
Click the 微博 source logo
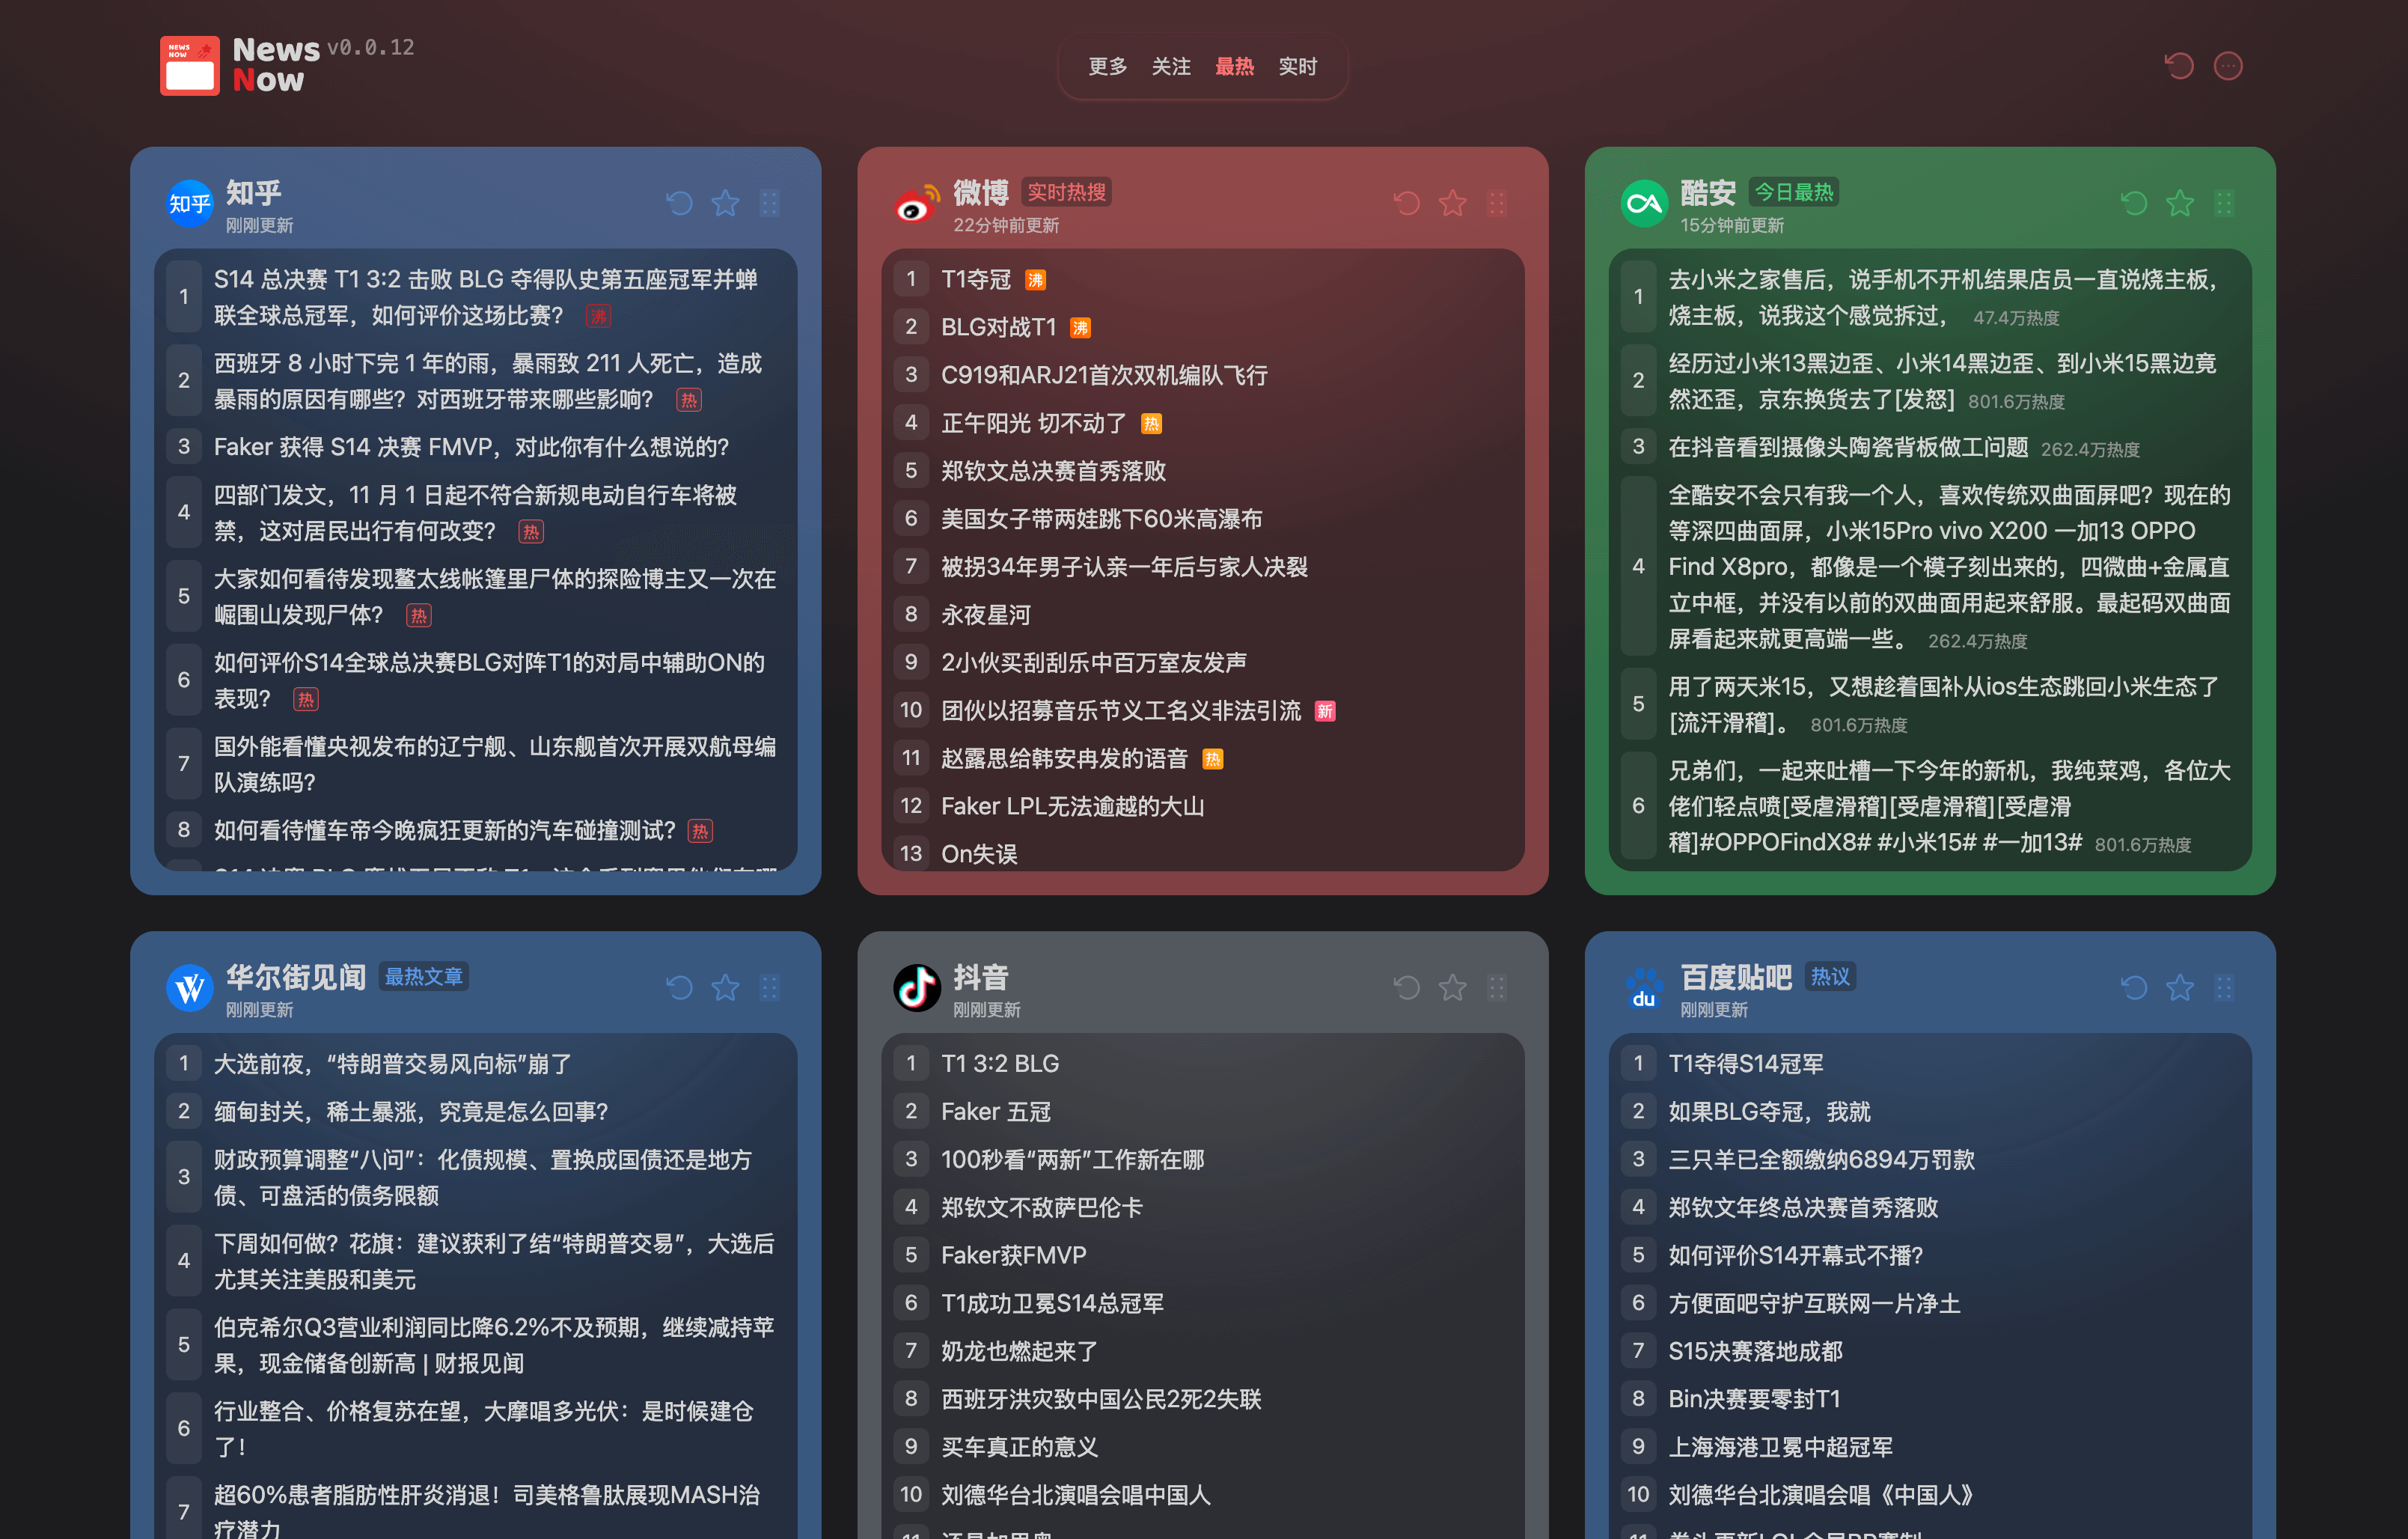point(917,203)
